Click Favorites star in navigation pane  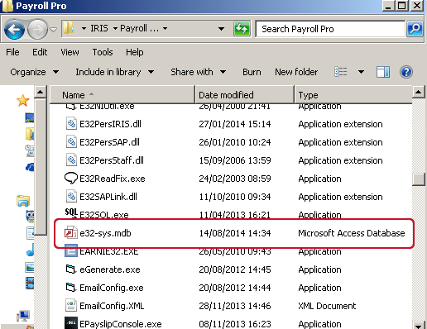point(23,100)
